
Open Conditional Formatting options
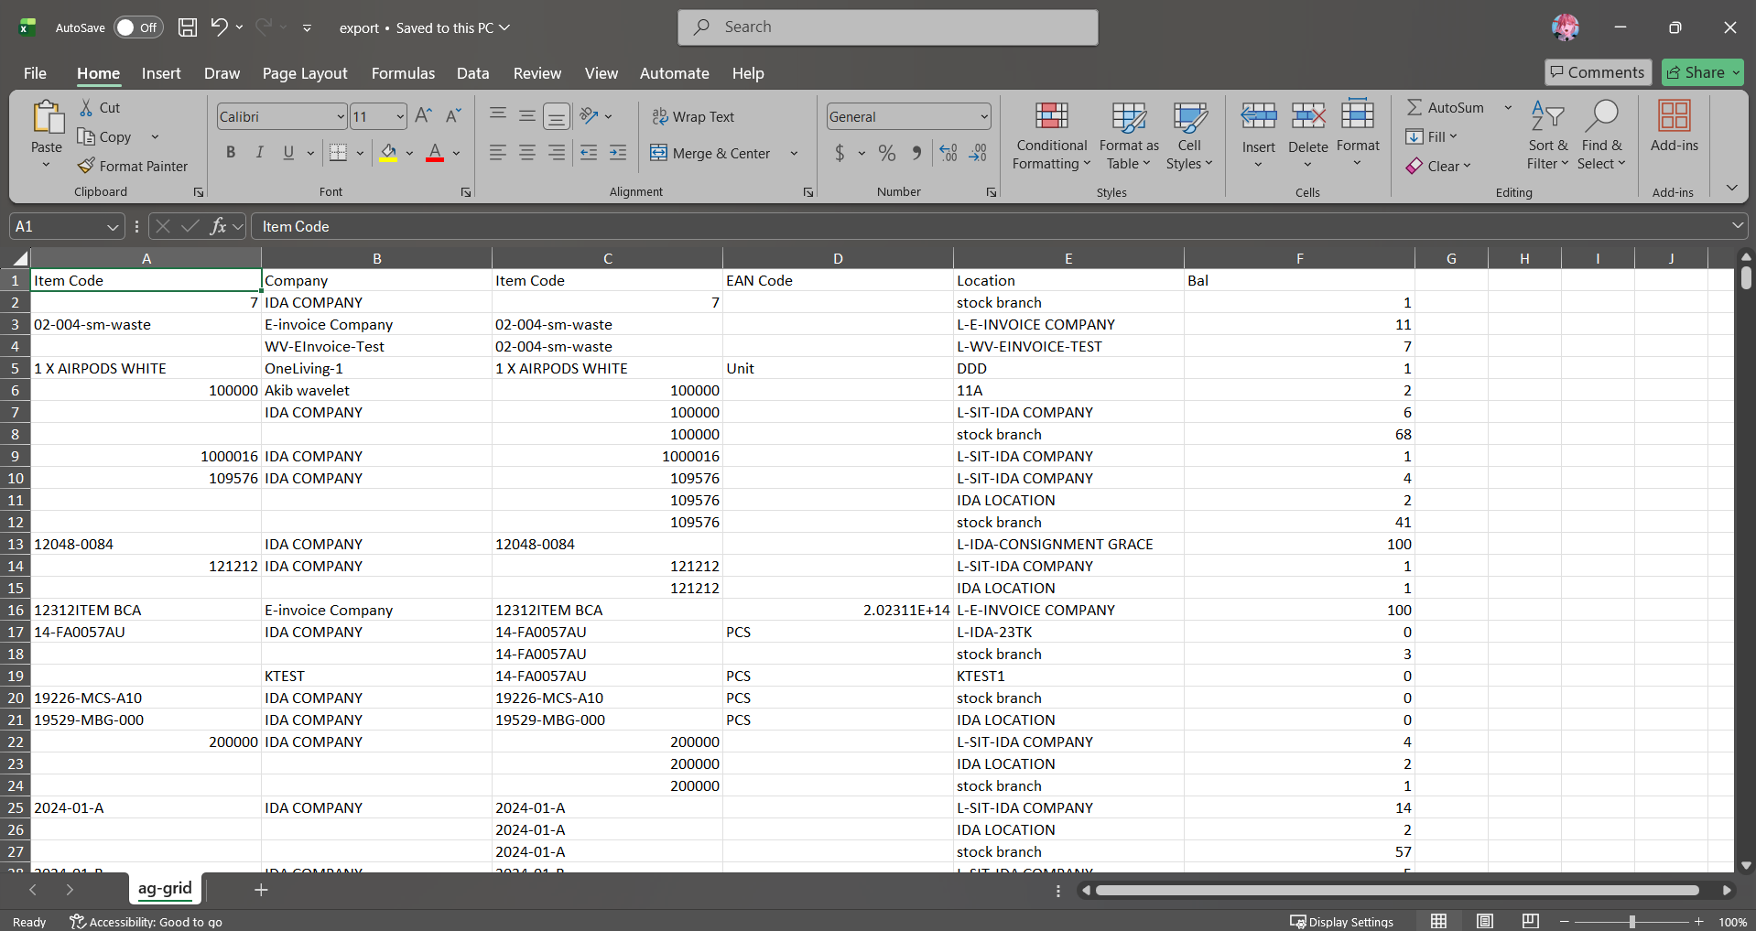click(x=1051, y=137)
